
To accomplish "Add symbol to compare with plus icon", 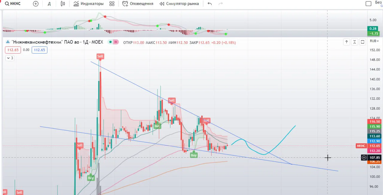I will pos(36,4).
